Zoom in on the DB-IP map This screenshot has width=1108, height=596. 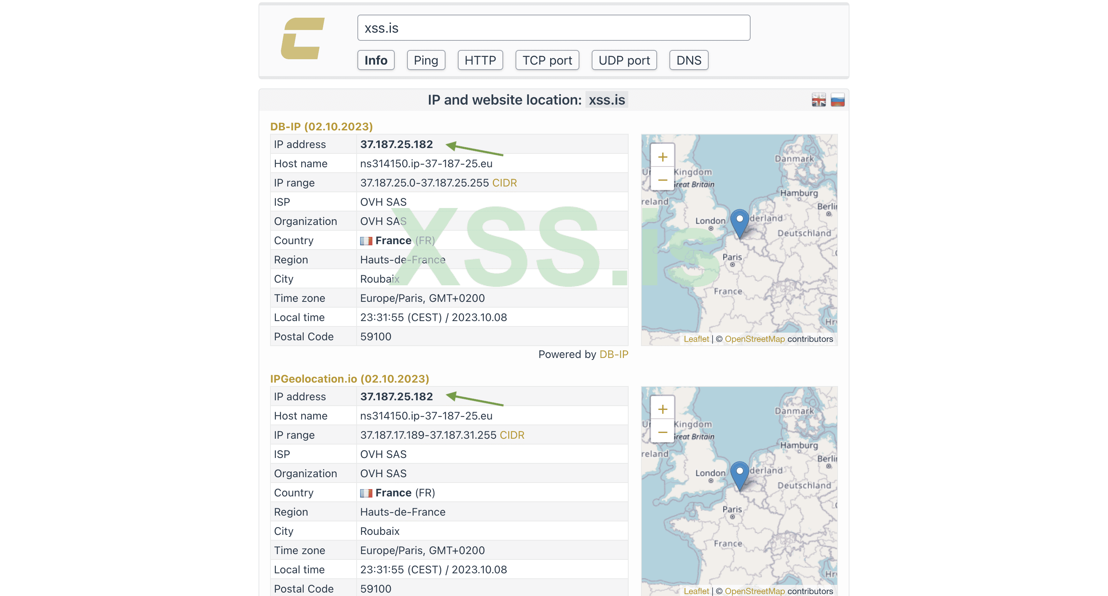pyautogui.click(x=662, y=157)
